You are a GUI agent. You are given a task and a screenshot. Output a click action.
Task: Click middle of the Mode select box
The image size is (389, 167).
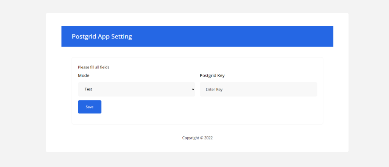pos(136,89)
